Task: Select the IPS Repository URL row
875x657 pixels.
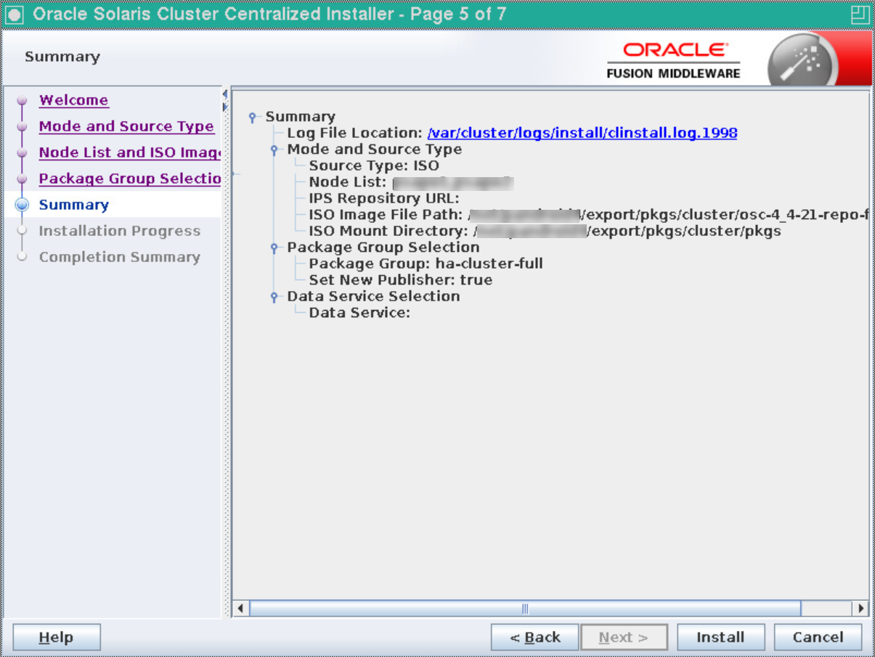Action: point(384,198)
